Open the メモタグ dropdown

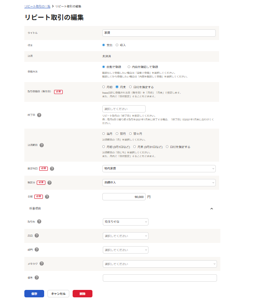click(x=160, y=264)
